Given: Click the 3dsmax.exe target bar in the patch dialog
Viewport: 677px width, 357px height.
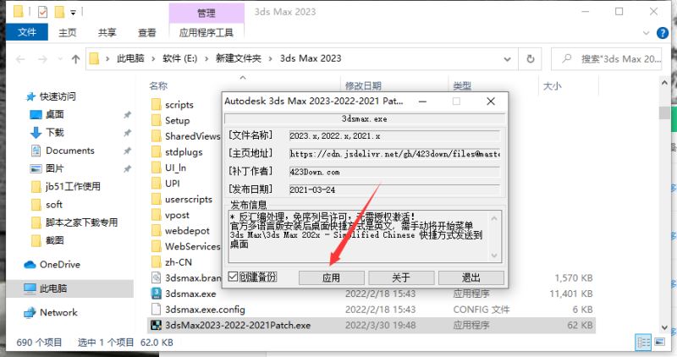Looking at the screenshot, I should click(x=365, y=118).
